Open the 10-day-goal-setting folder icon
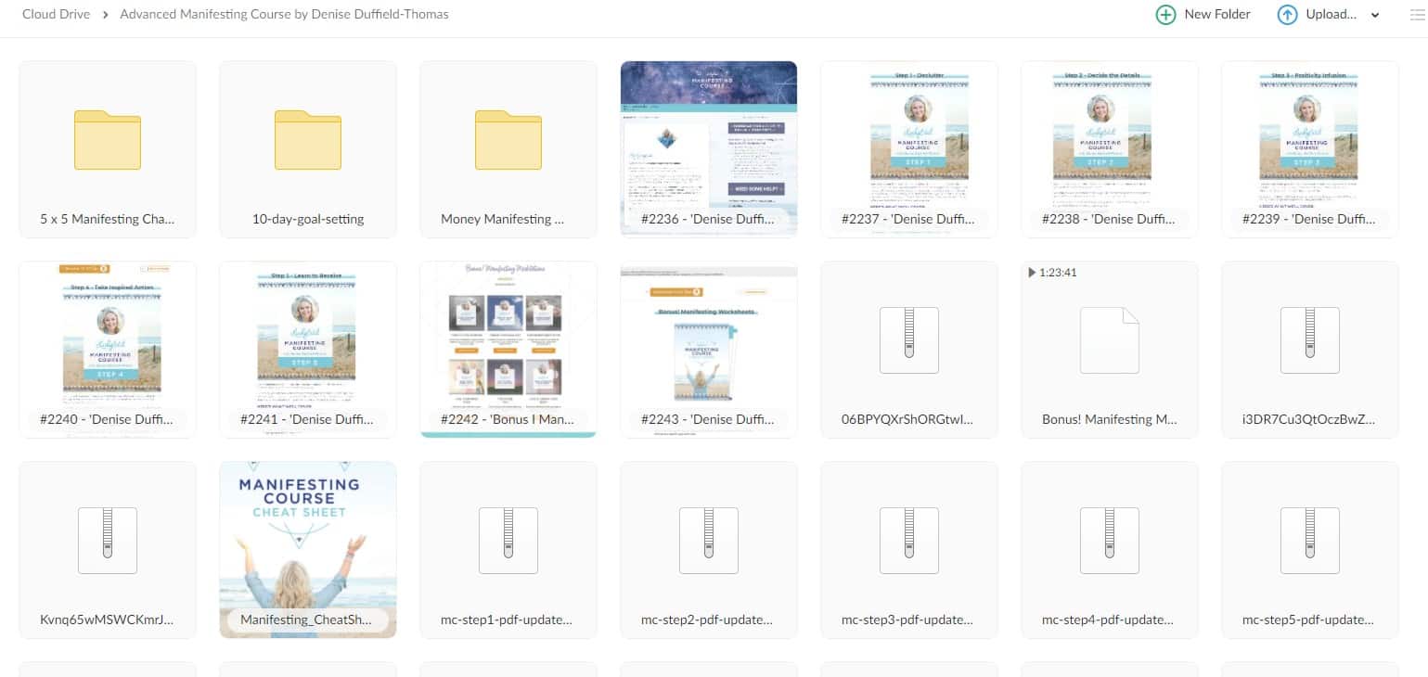This screenshot has width=1428, height=677. coord(308,140)
